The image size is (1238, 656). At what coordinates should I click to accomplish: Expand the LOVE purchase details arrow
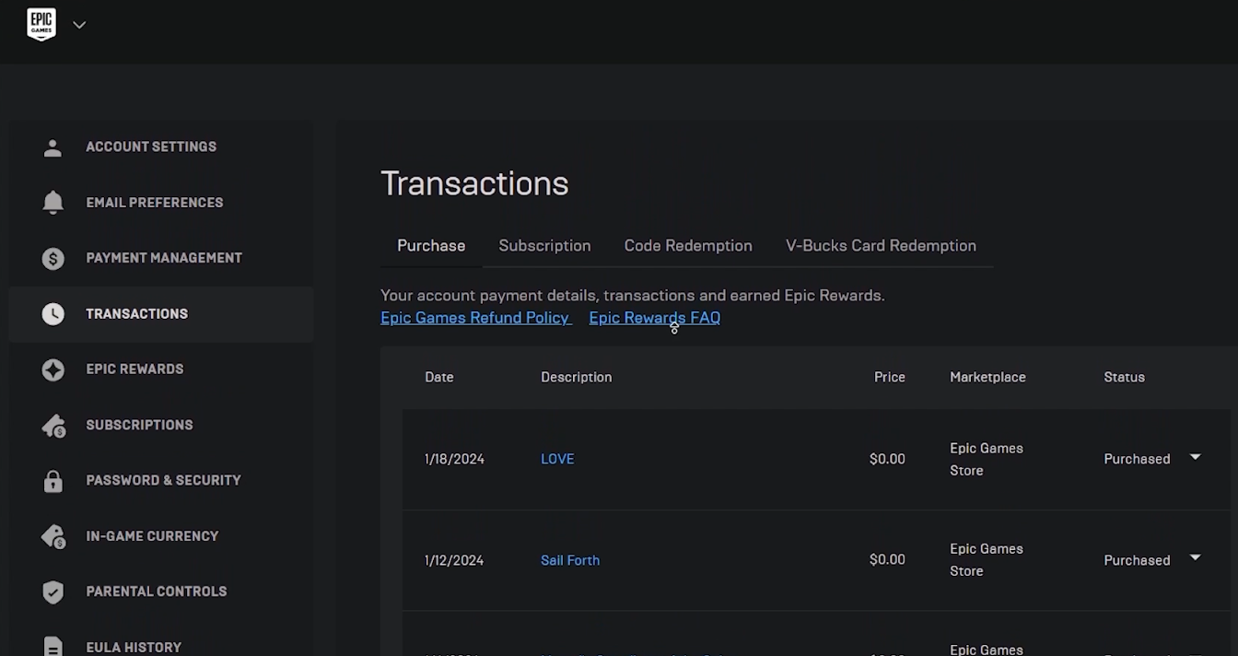pyautogui.click(x=1195, y=458)
